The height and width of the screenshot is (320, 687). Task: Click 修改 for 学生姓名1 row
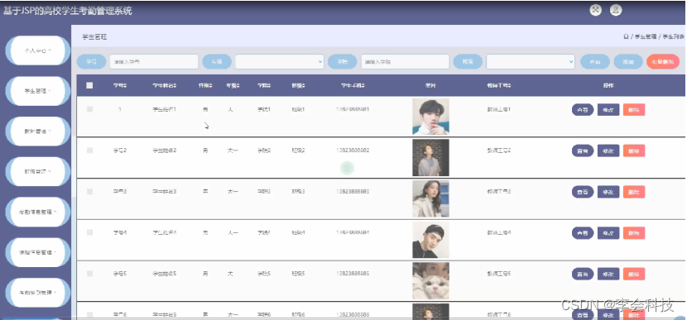coord(608,109)
